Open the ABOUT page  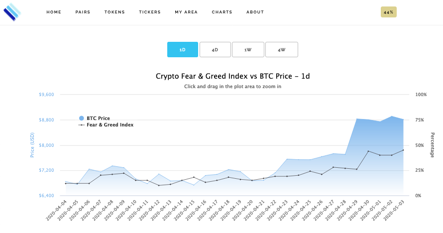(255, 12)
